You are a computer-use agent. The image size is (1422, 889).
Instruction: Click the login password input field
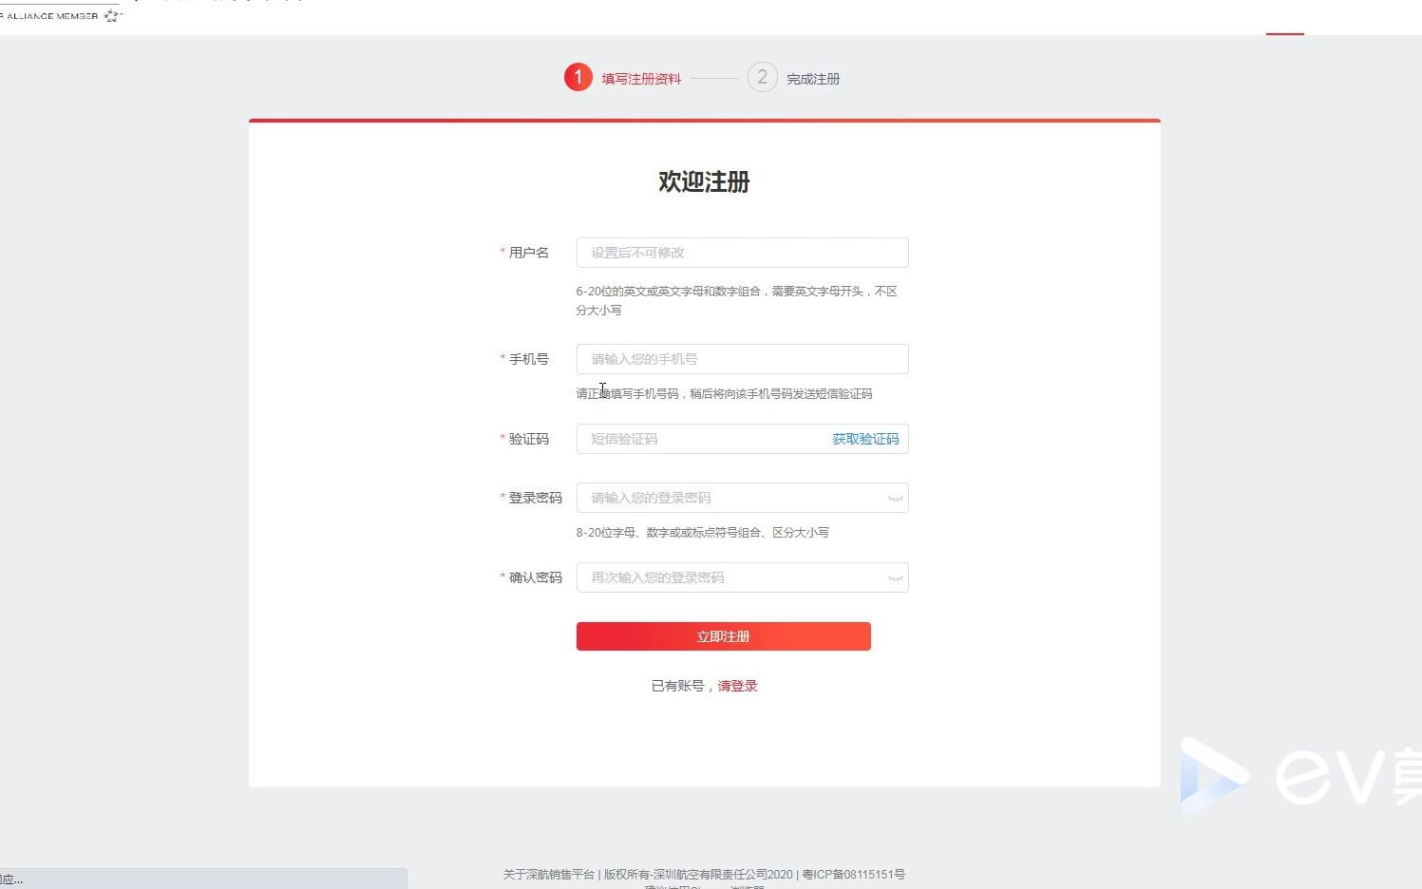[742, 498]
